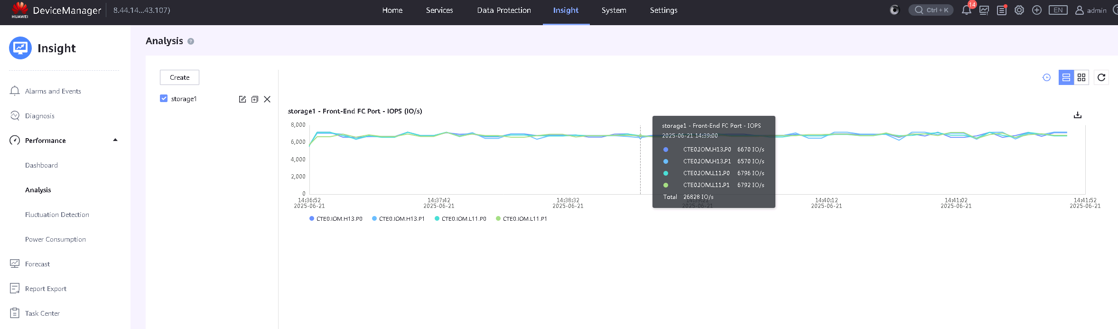The height and width of the screenshot is (329, 1118).
Task: Switch to grid layout view
Action: pos(1081,77)
